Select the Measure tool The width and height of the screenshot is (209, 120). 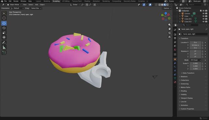(4, 47)
